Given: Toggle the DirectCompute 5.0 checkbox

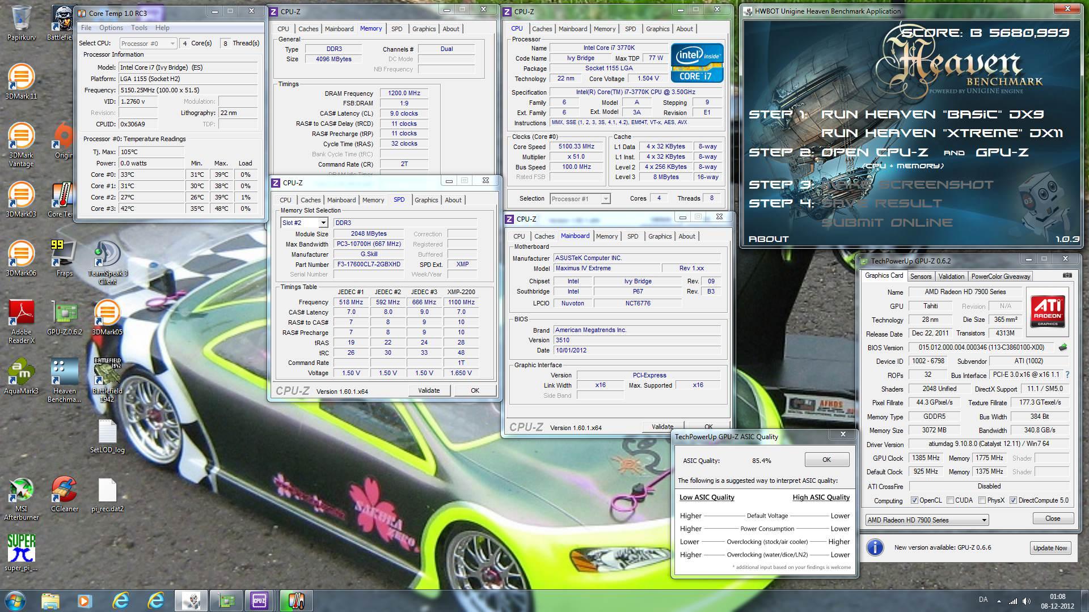Looking at the screenshot, I should 1013,500.
